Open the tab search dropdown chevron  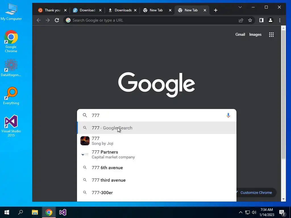(240, 7)
